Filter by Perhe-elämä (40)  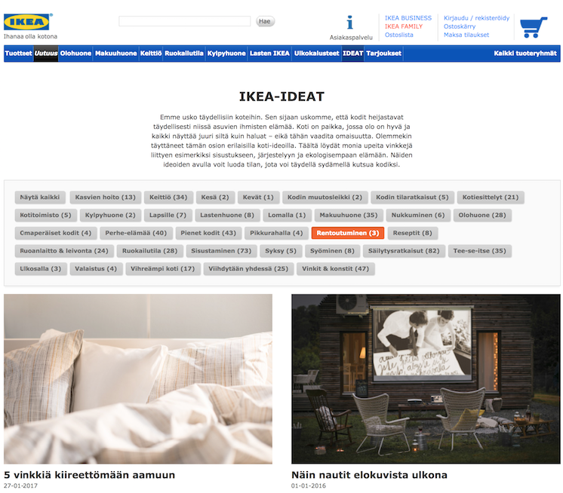click(136, 233)
